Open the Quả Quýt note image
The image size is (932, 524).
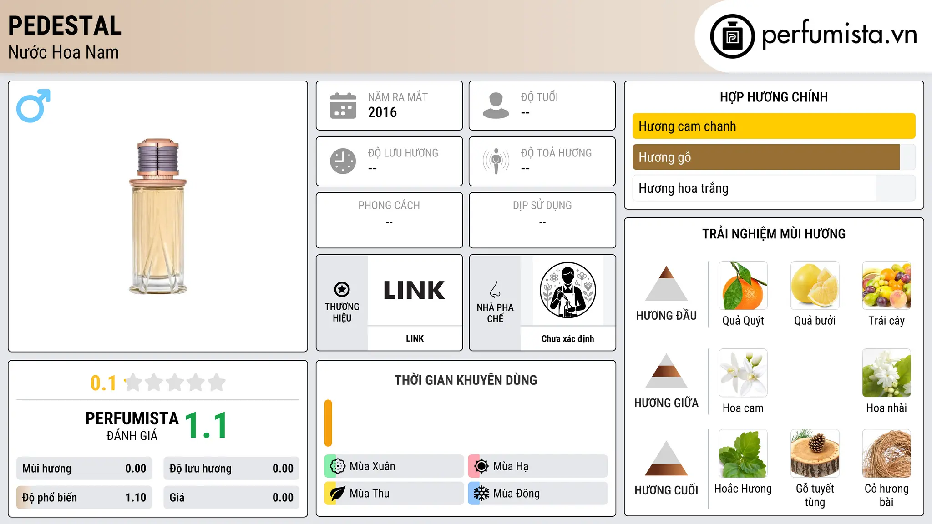click(743, 286)
